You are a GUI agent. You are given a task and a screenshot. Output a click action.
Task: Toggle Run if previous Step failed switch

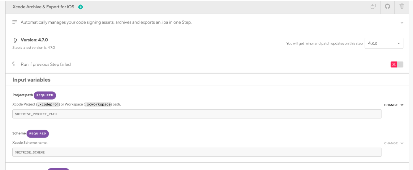pyautogui.click(x=397, y=65)
